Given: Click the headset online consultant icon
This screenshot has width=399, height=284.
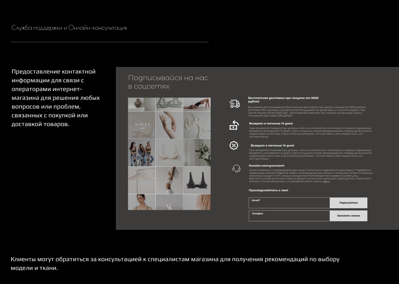Looking at the screenshot, I should click(x=236, y=169).
